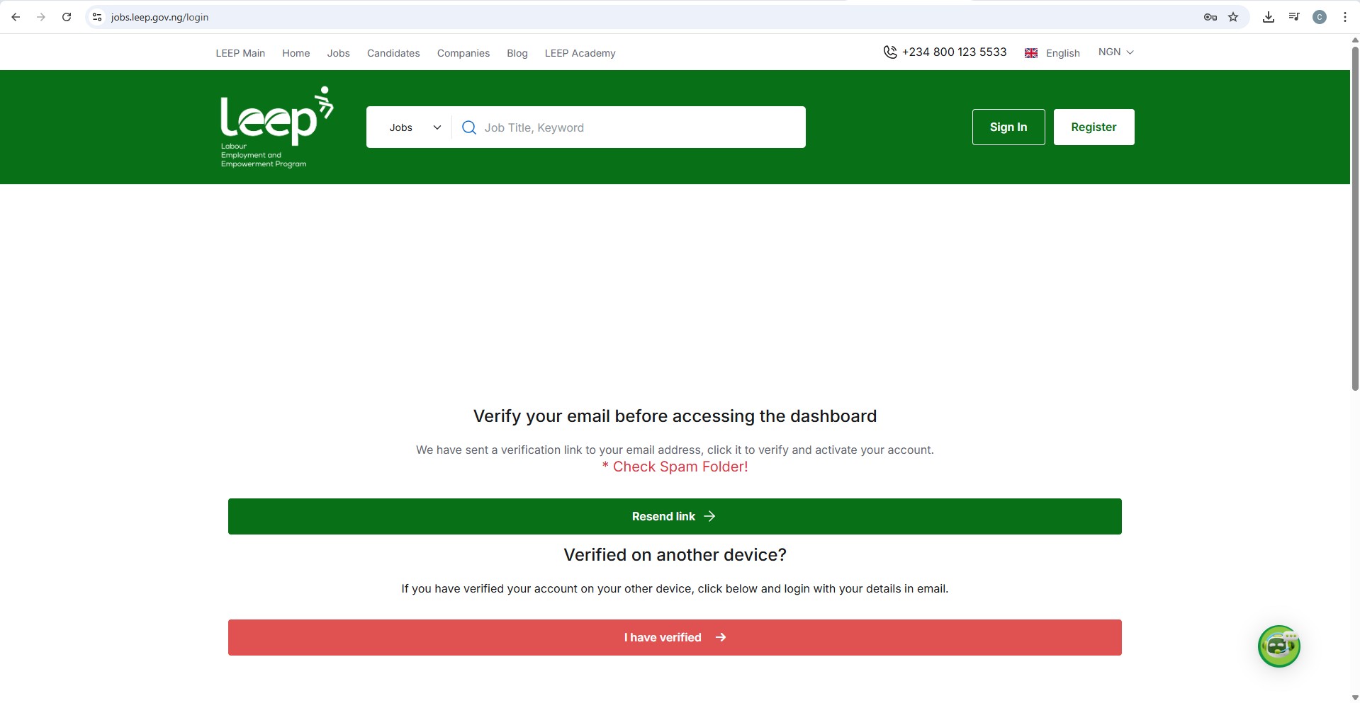
Task: Click the Resend link button
Action: [x=674, y=516]
